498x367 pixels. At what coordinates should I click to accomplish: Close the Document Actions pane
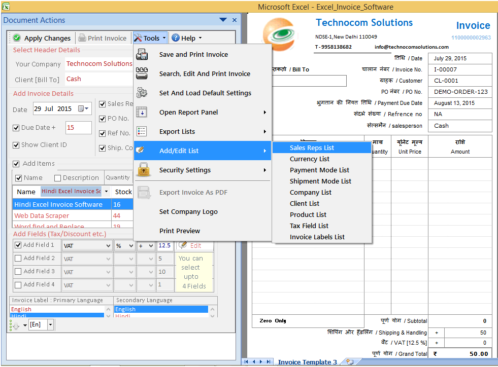tap(235, 20)
